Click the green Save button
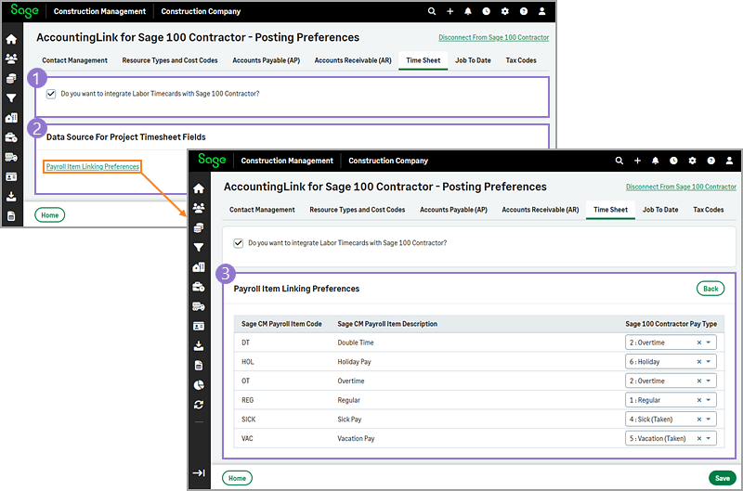This screenshot has height=491, width=743. [721, 478]
